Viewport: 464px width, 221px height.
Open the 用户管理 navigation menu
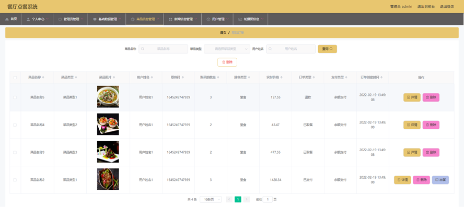(217, 19)
